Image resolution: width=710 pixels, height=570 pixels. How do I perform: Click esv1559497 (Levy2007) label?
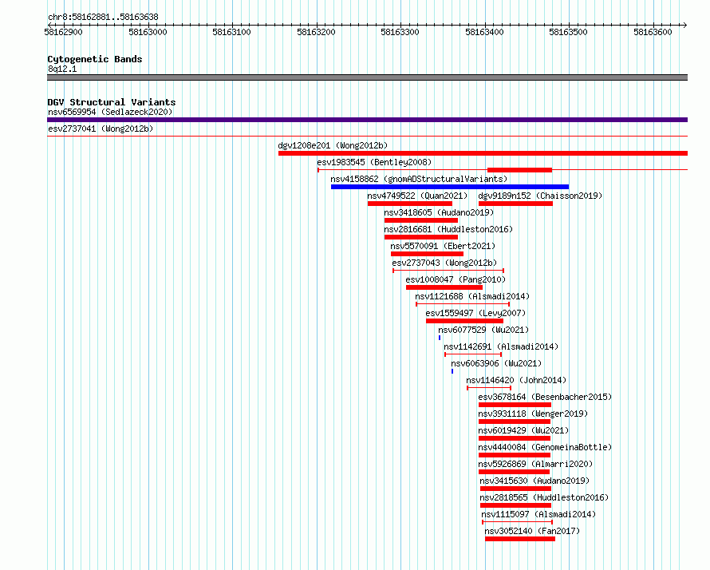click(x=475, y=313)
